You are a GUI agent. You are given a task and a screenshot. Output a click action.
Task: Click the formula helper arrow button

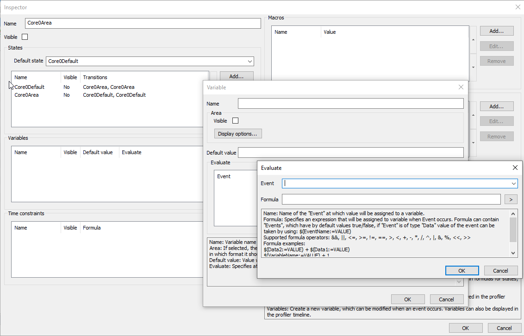coord(511,199)
